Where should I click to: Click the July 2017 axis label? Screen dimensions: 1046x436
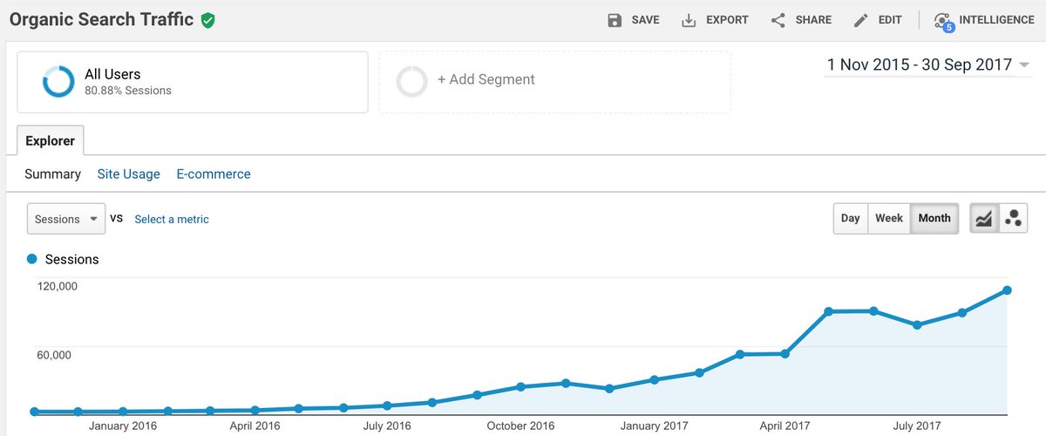[x=916, y=426]
